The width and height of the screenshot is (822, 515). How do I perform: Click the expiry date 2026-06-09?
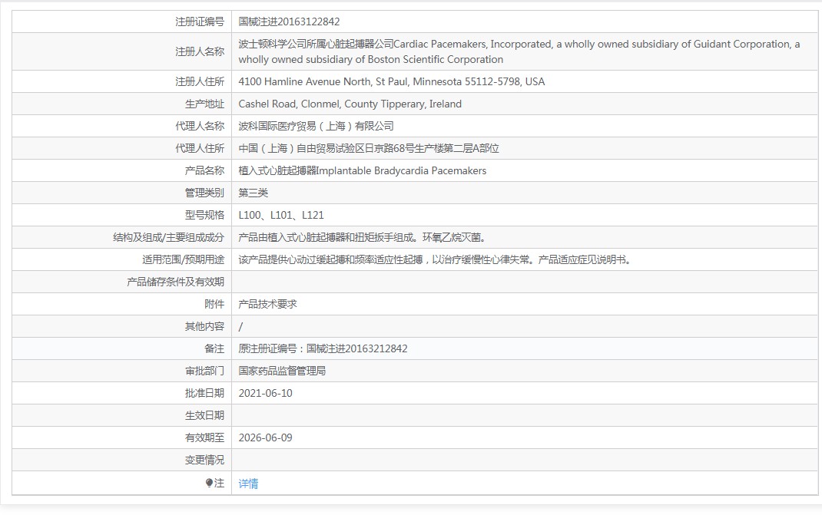[265, 438]
